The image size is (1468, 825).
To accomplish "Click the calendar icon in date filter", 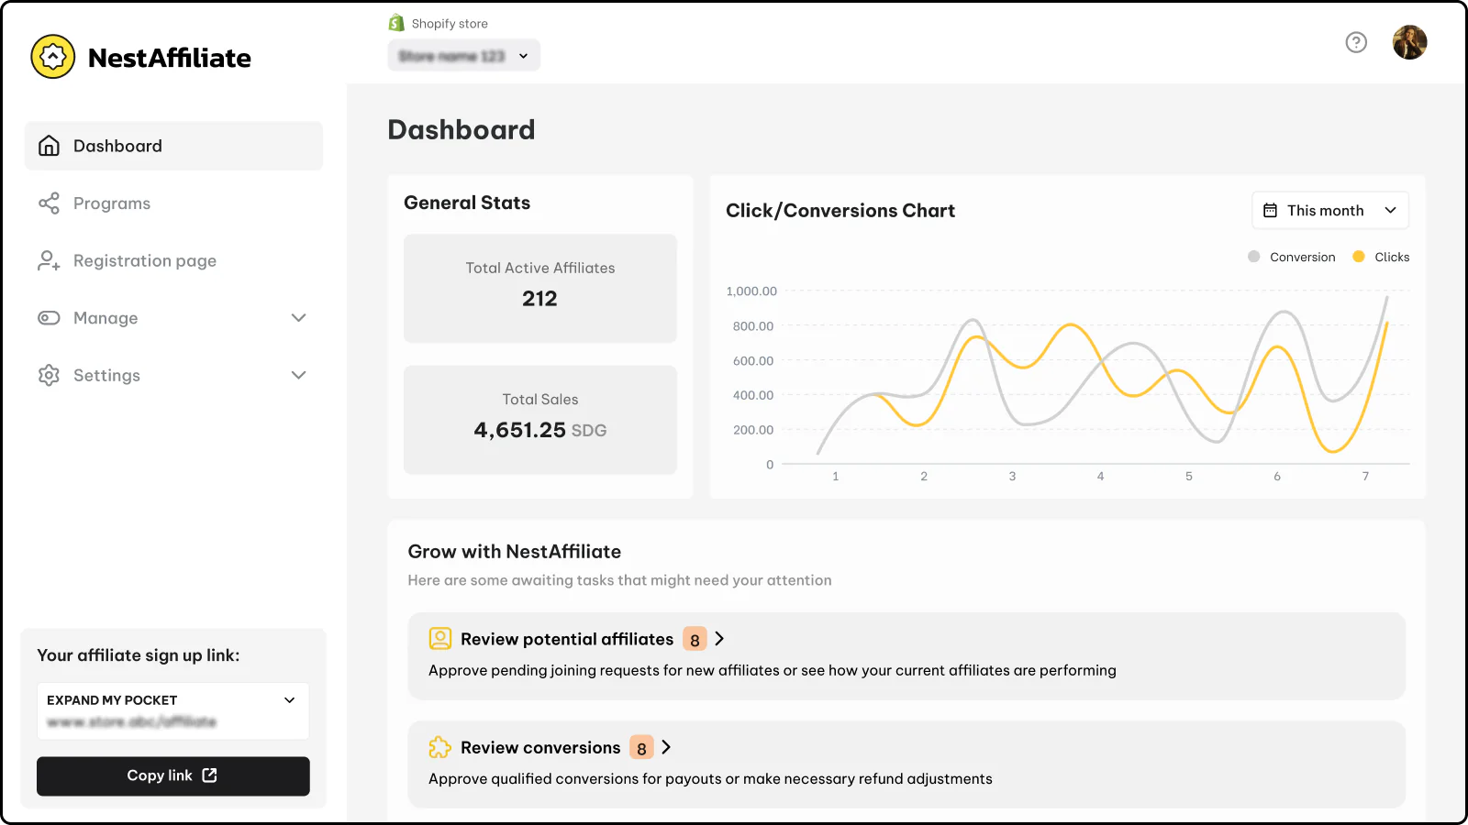I will (1270, 211).
